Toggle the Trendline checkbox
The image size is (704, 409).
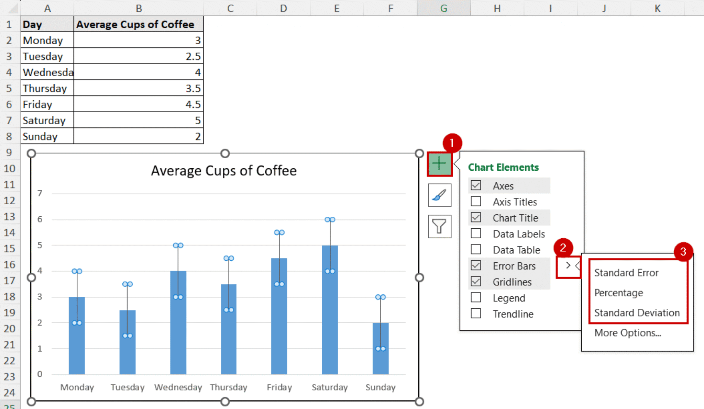476,314
